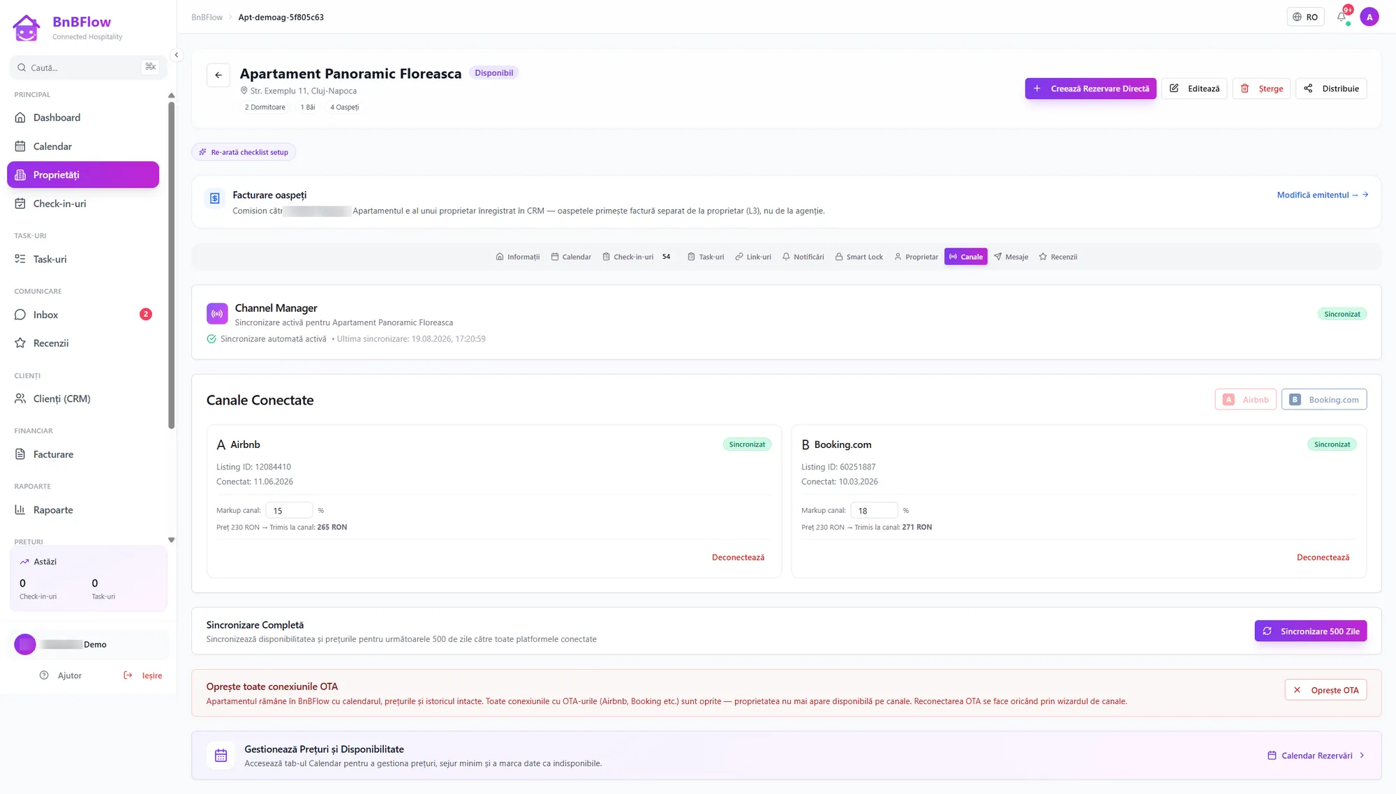Edit the Airbnb markup canal field
This screenshot has width=1396, height=794.
coord(289,511)
